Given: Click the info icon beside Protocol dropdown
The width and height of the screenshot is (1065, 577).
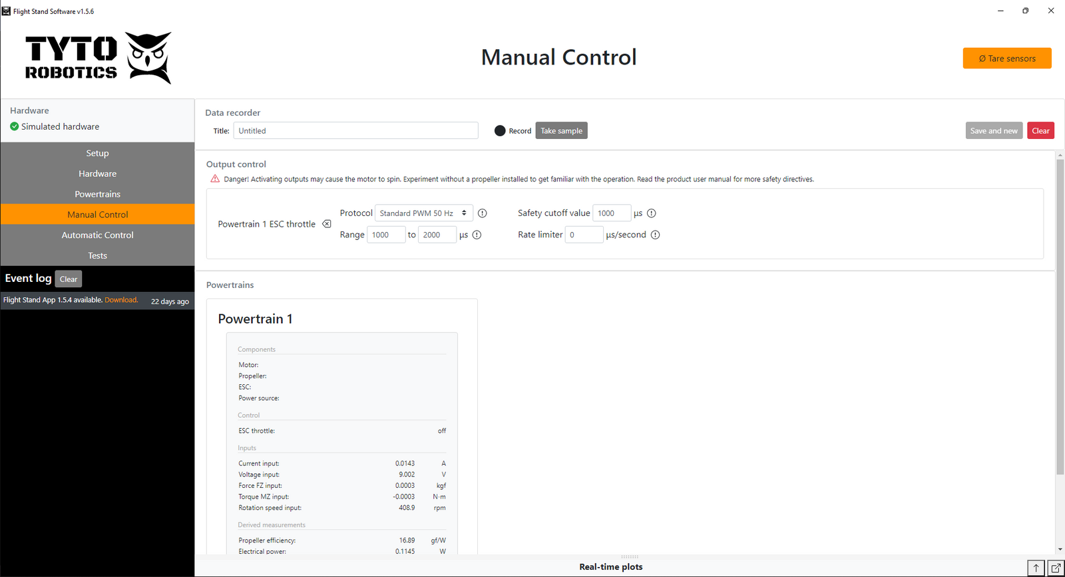Looking at the screenshot, I should point(483,213).
